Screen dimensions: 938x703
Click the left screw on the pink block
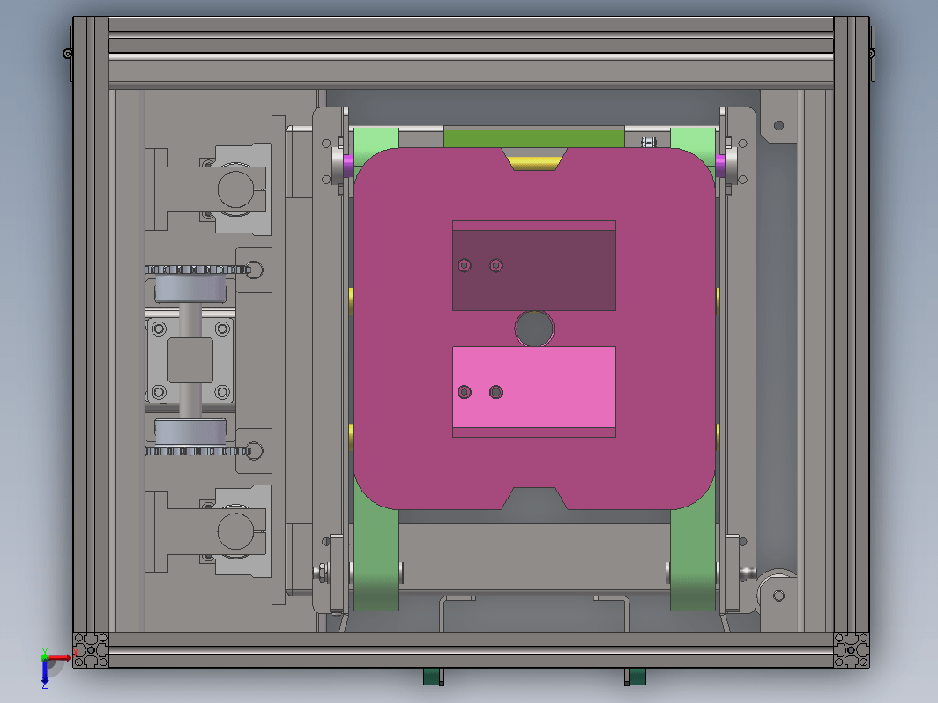coord(465,392)
